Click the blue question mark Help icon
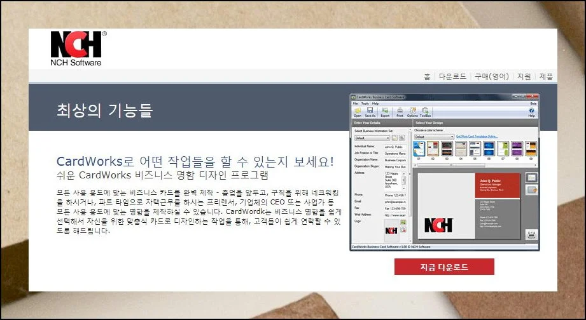 click(531, 112)
